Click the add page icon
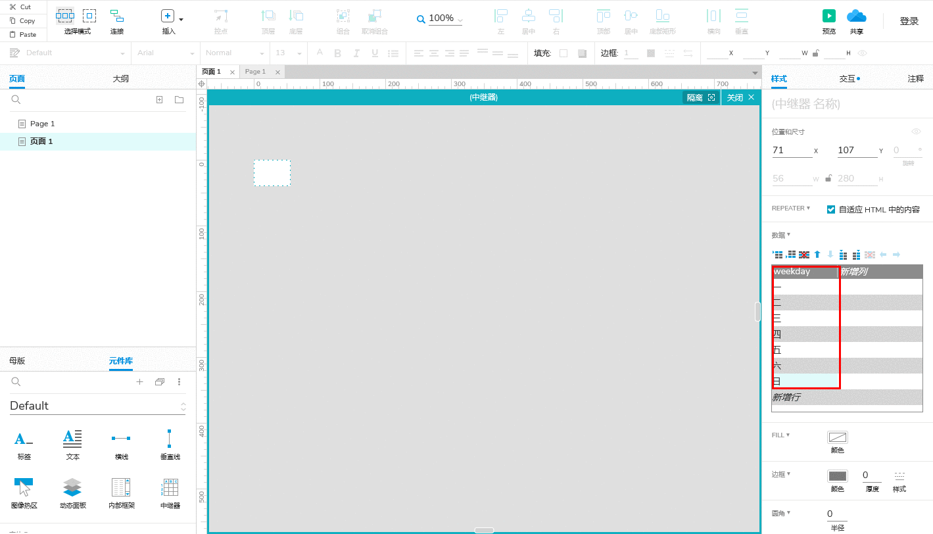933x534 pixels. [x=159, y=99]
